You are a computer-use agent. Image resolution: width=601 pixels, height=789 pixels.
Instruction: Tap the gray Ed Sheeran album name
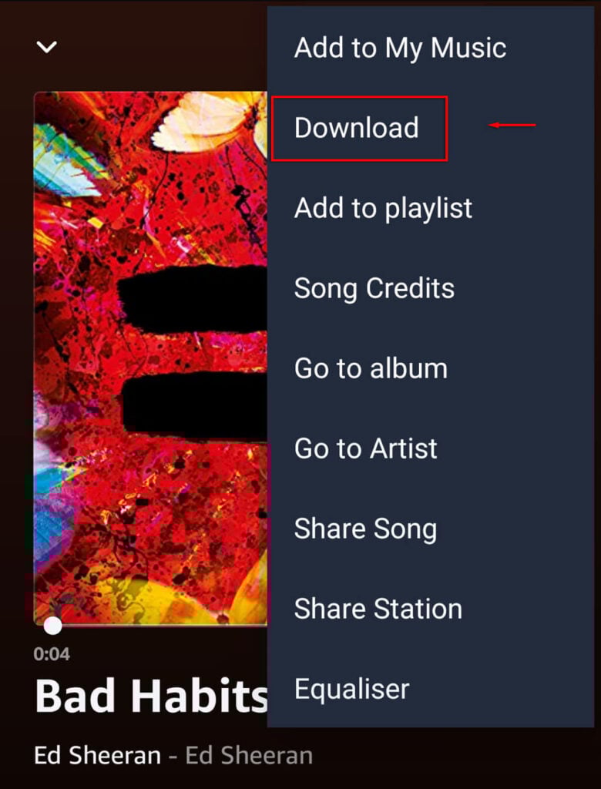pos(249,755)
